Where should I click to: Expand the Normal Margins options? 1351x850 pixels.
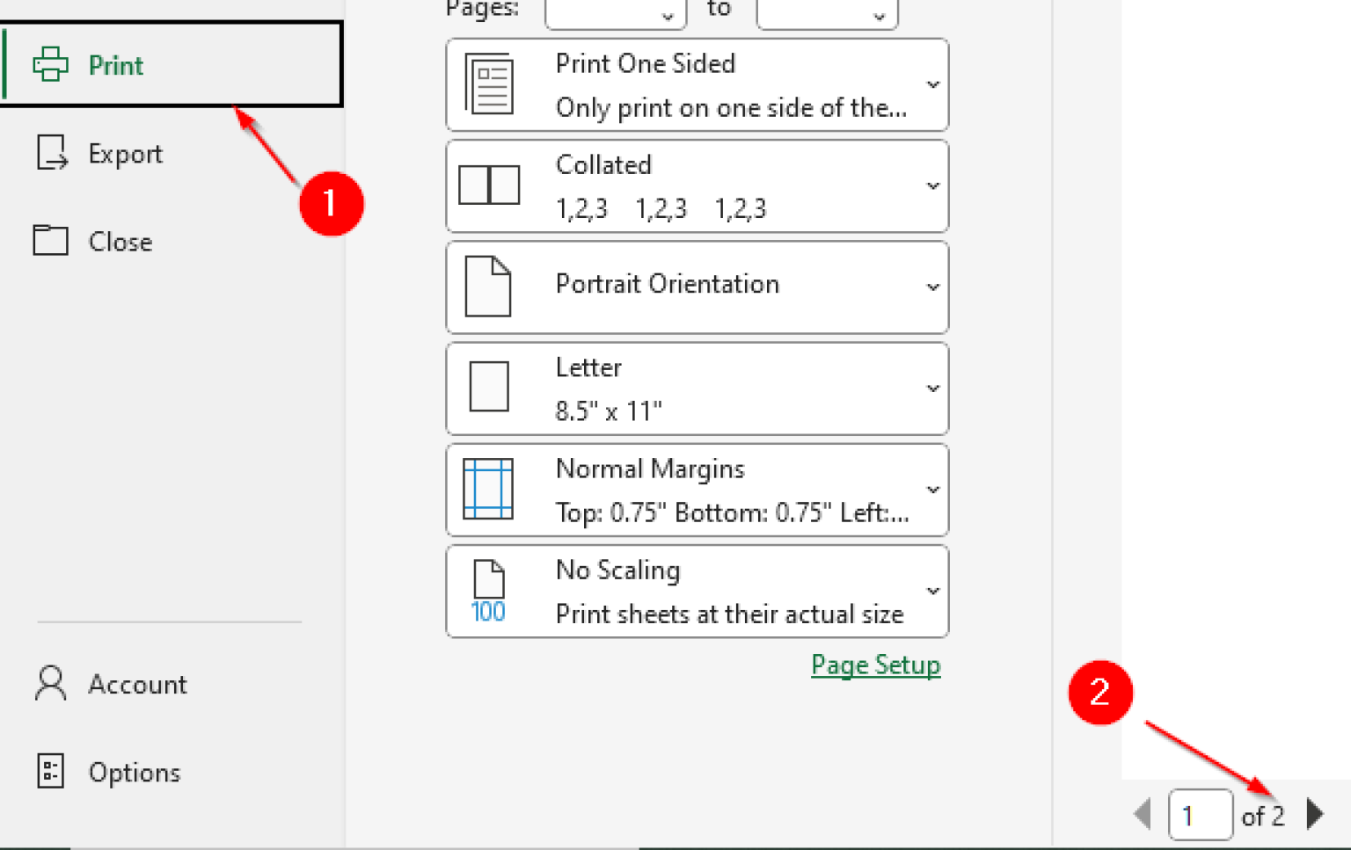point(932,490)
